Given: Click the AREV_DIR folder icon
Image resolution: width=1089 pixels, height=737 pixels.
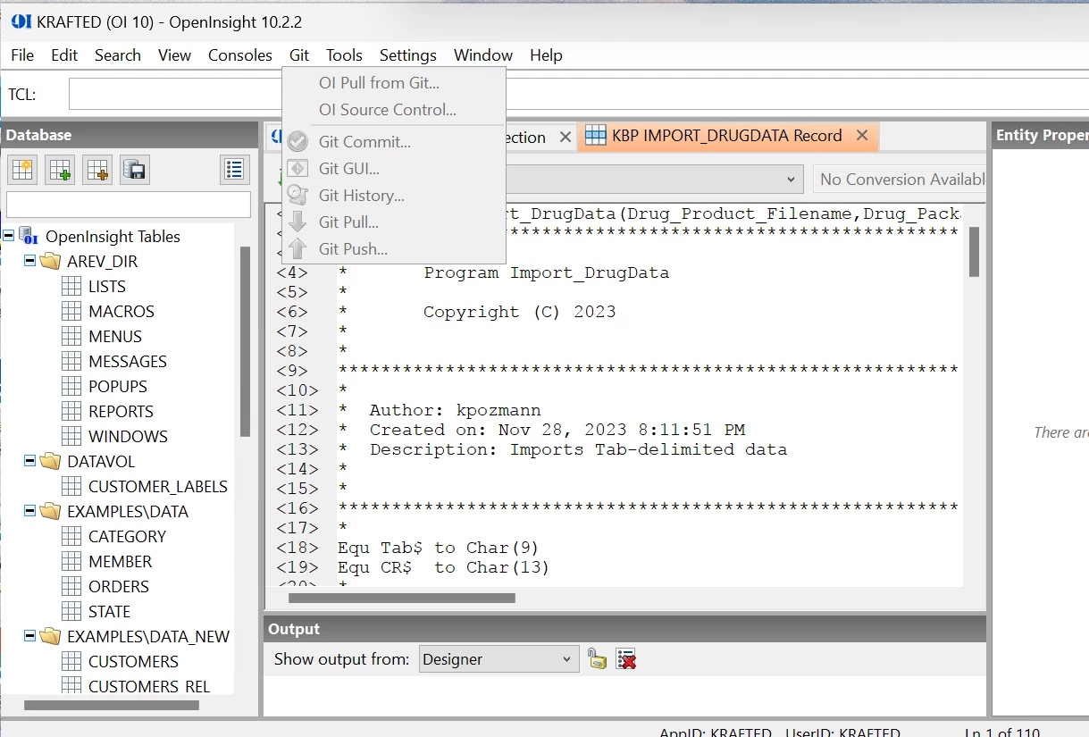Looking at the screenshot, I should tap(50, 262).
